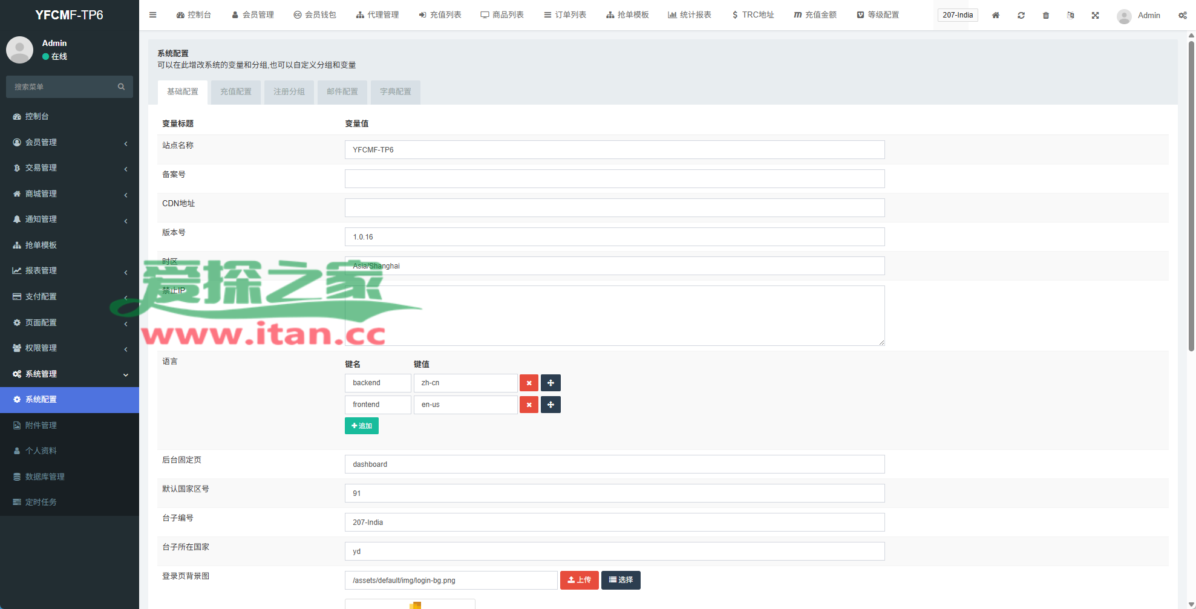Click the green 追加 button

361,426
